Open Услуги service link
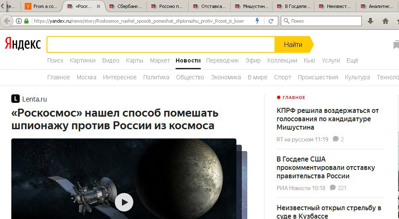Screen dimensions: 399x219 point(331,60)
